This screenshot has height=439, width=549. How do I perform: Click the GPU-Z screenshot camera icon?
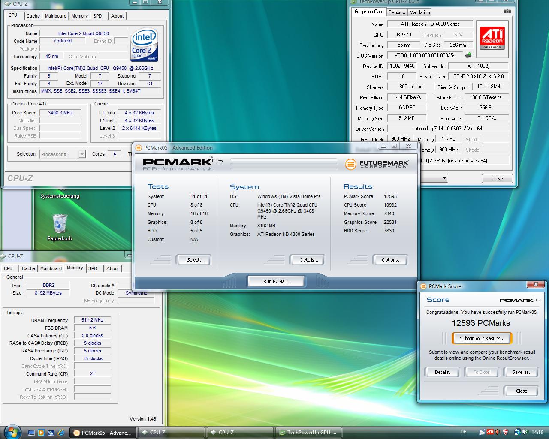(507, 12)
